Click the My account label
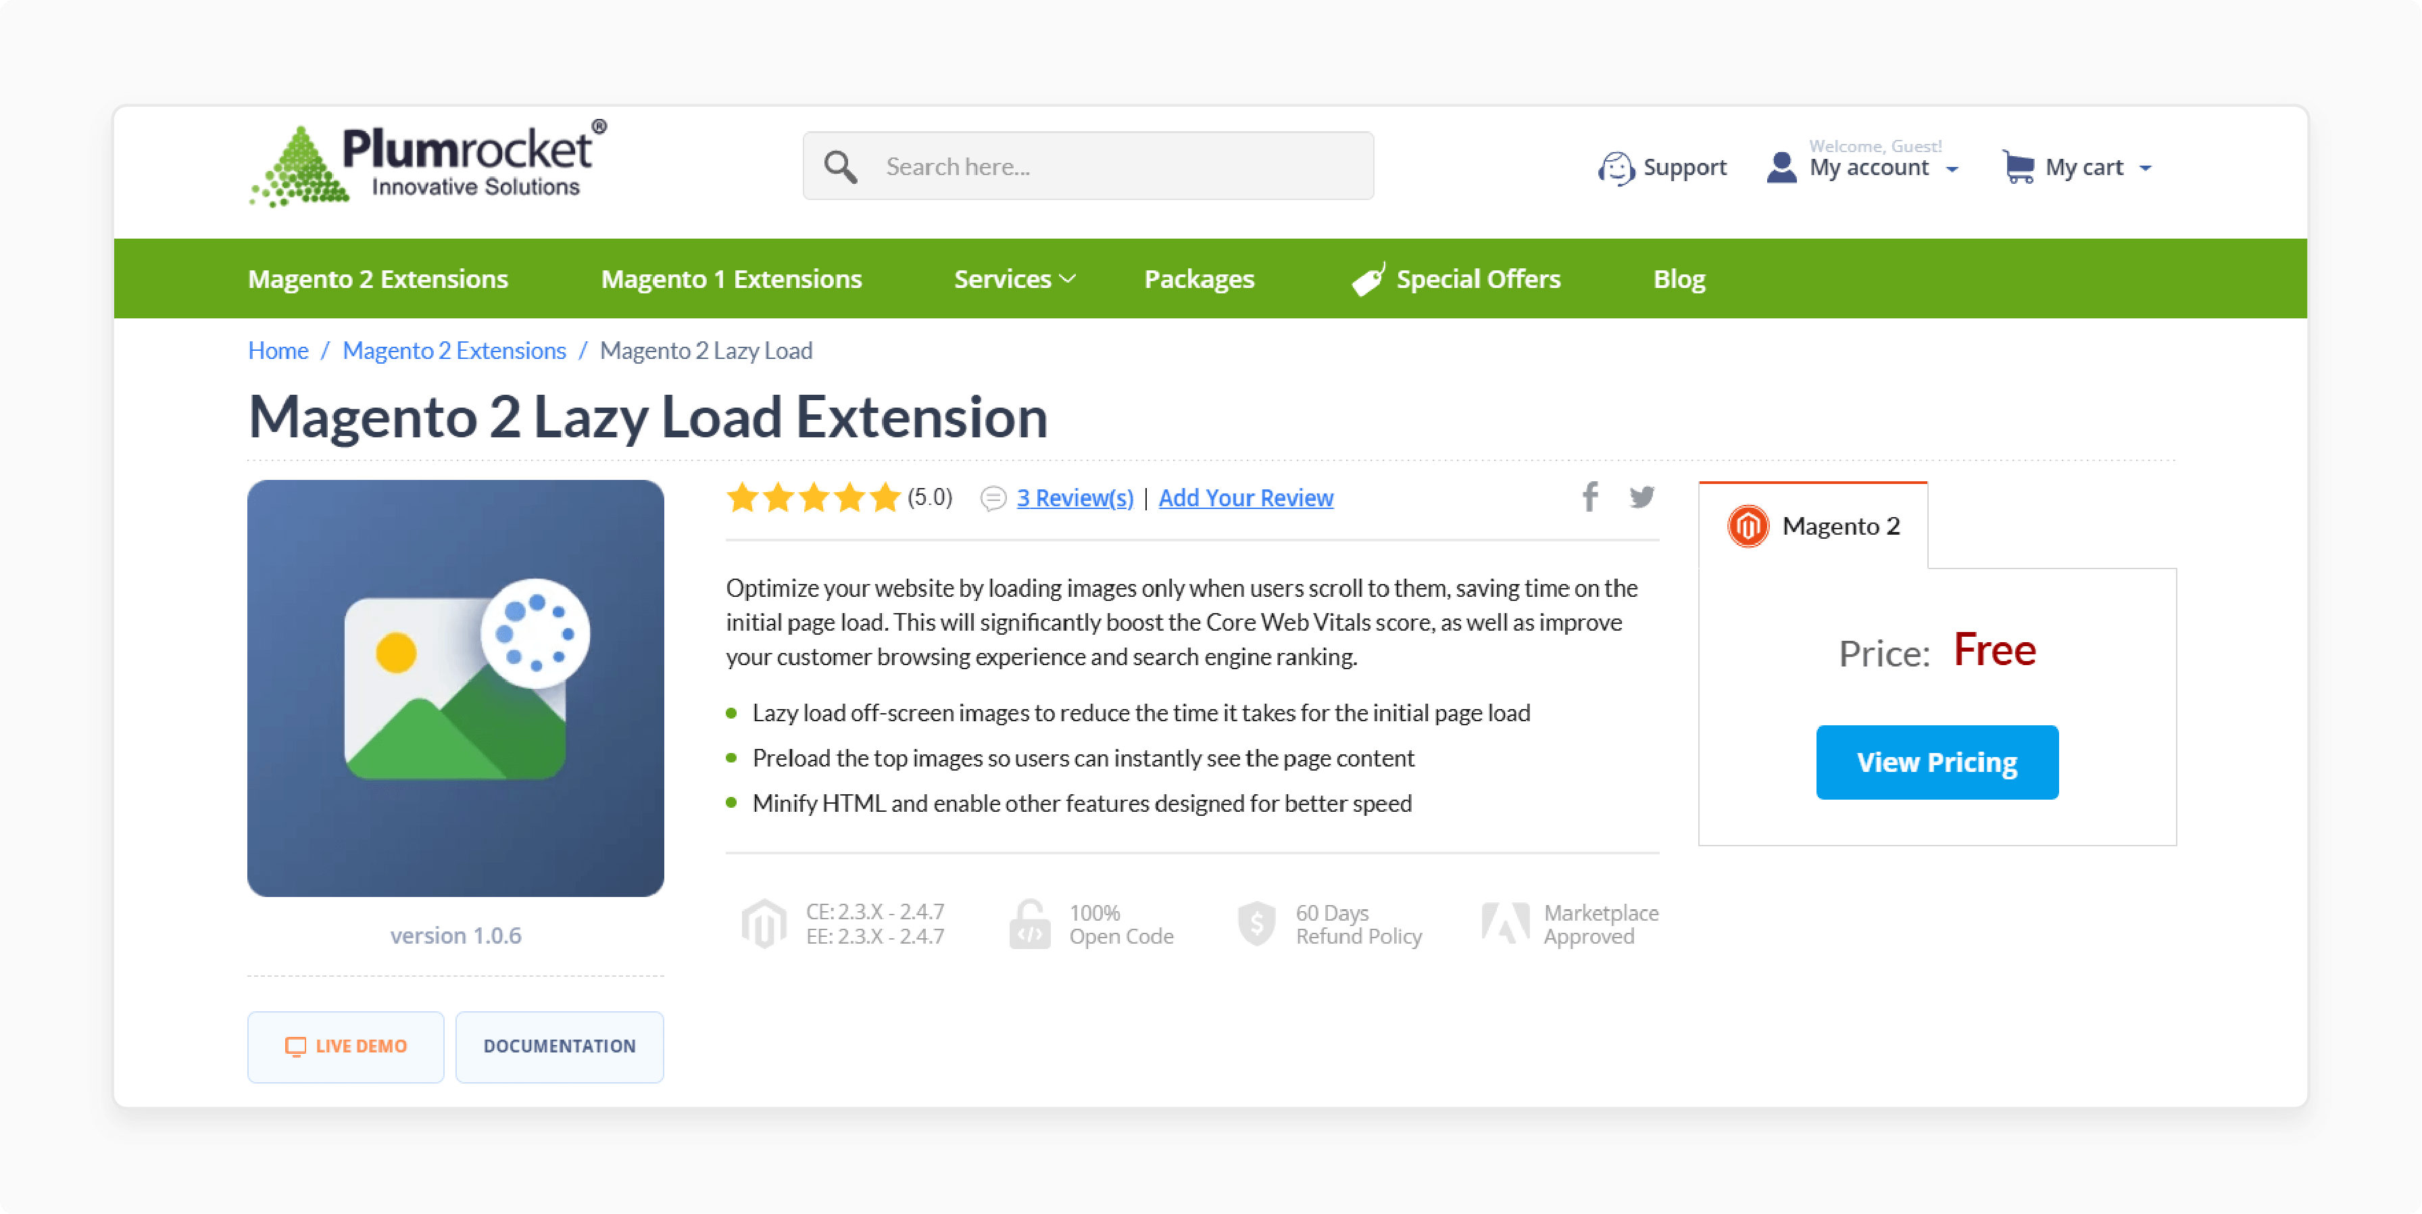 [1869, 168]
